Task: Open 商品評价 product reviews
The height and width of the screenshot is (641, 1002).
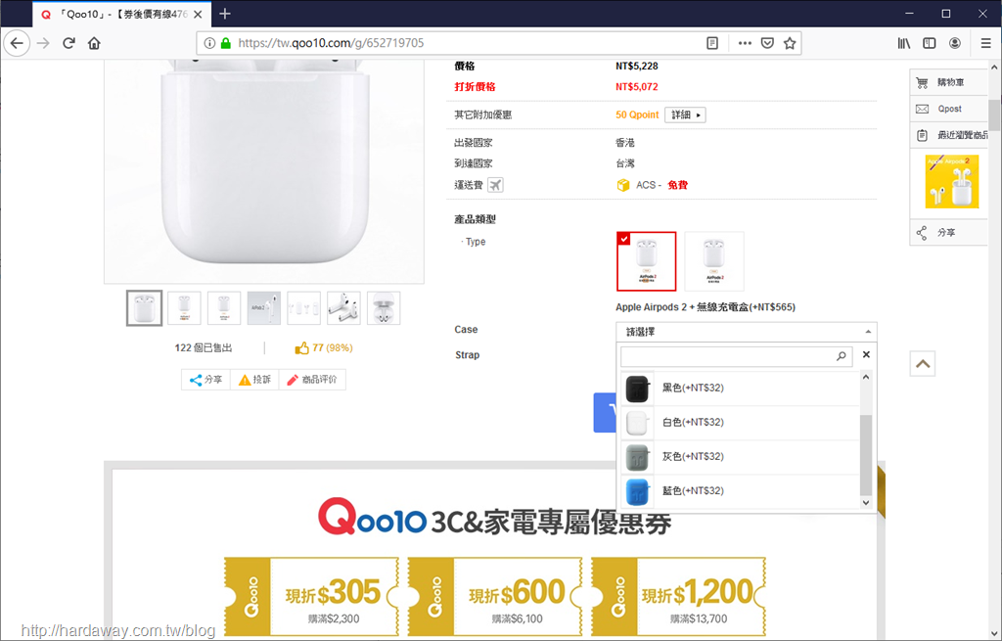Action: [312, 380]
